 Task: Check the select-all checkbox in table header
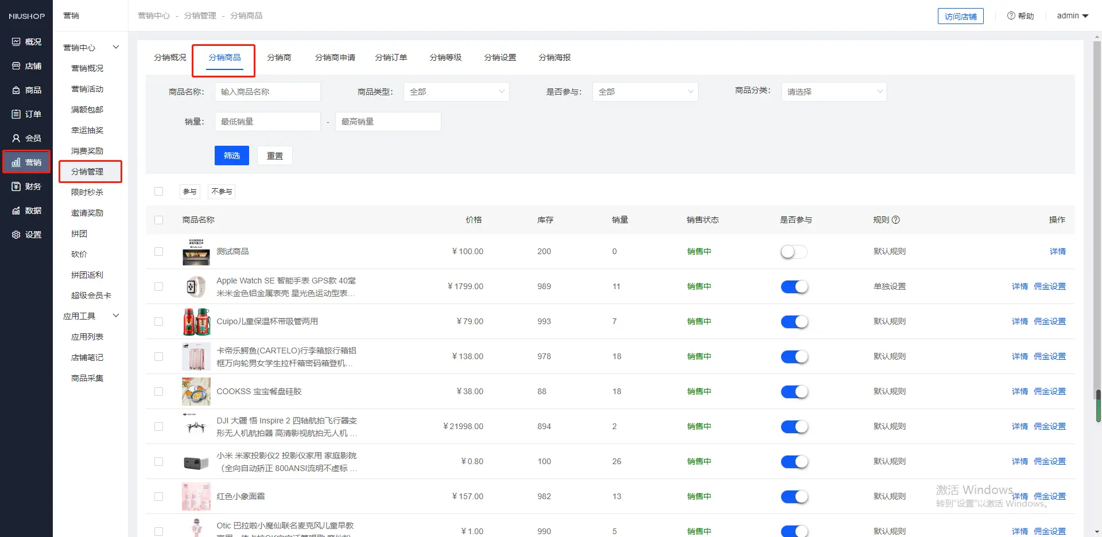click(159, 220)
